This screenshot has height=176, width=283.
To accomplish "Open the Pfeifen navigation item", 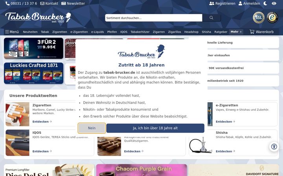I will tap(112, 32).
